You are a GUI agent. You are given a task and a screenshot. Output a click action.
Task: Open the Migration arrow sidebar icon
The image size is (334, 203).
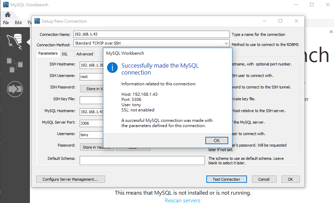point(15,89)
